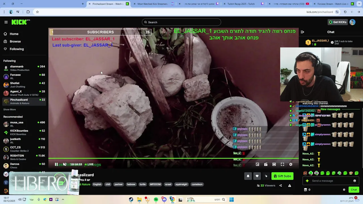The width and height of the screenshot is (363, 204).
Task: Show hidden system tray icons
Action: pos(63,199)
